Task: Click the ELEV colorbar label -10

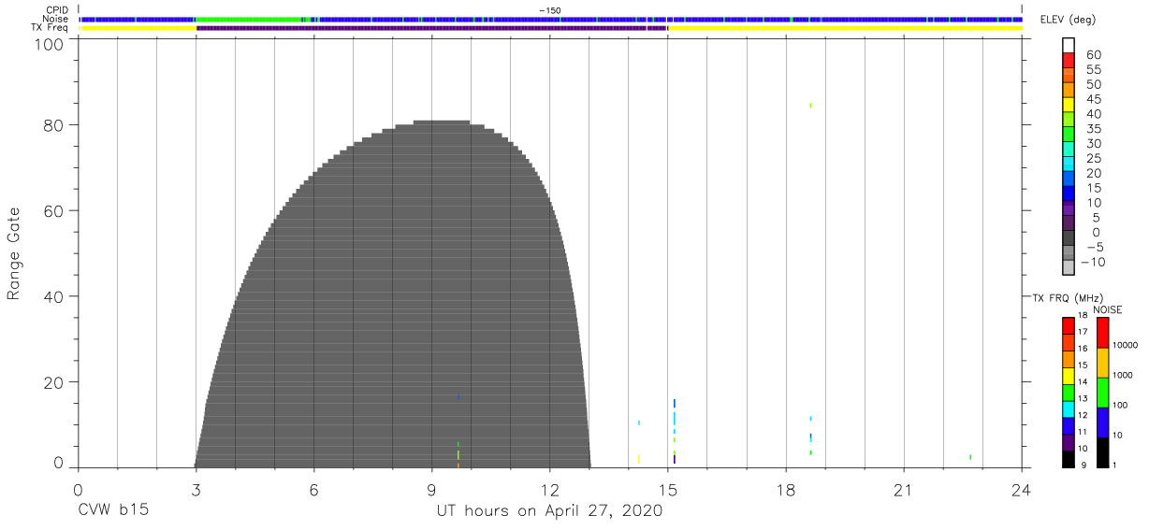Action: 1091,262
